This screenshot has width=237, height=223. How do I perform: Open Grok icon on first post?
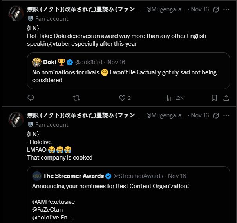216,9
